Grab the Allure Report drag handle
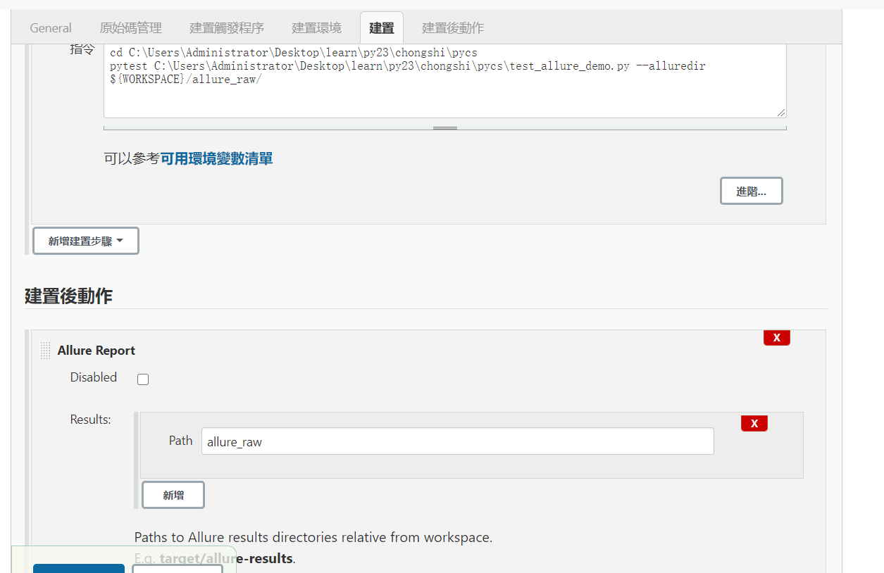 pos(45,351)
